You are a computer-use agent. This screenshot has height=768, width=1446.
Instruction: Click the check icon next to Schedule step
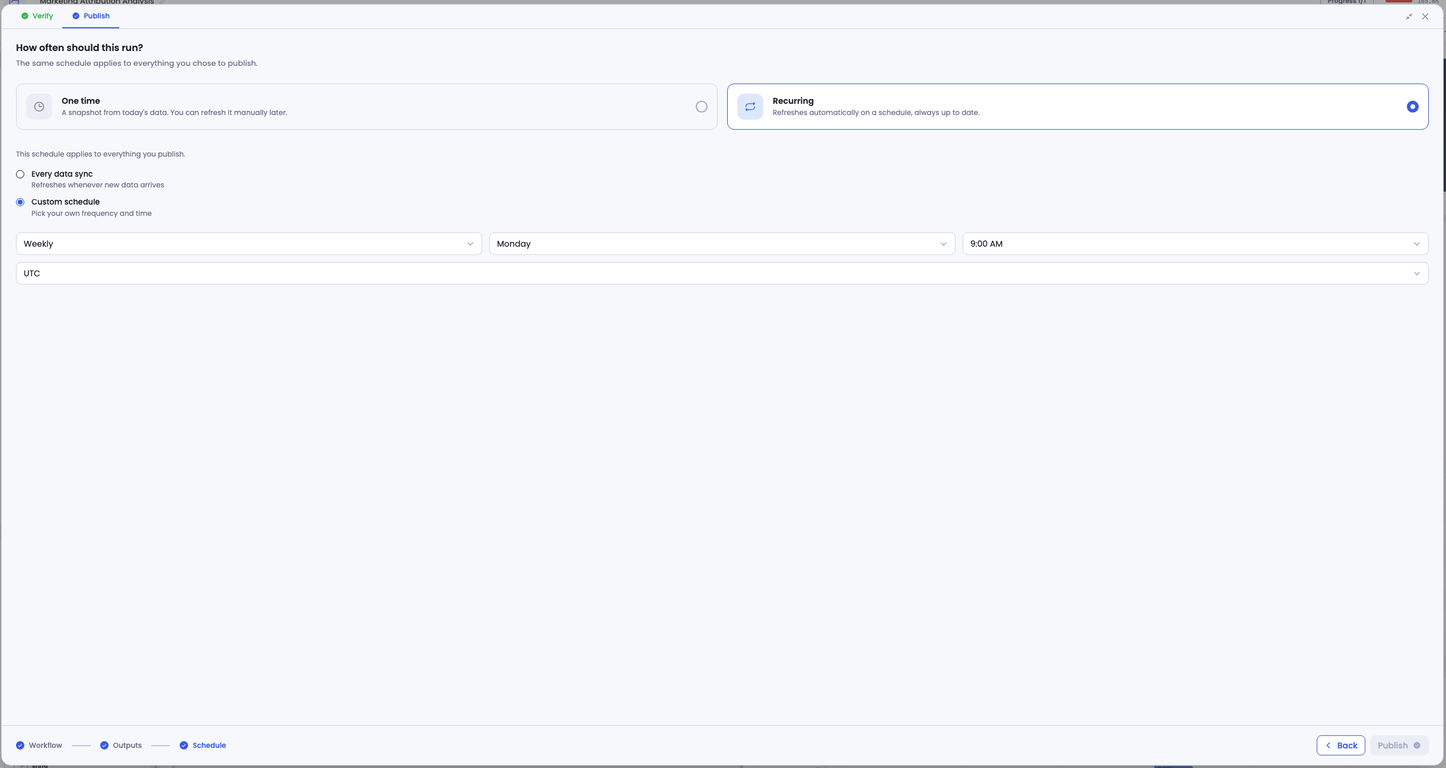[184, 745]
